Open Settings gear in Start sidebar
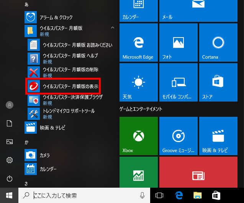Screen dimensions: 244x203 (10, 160)
